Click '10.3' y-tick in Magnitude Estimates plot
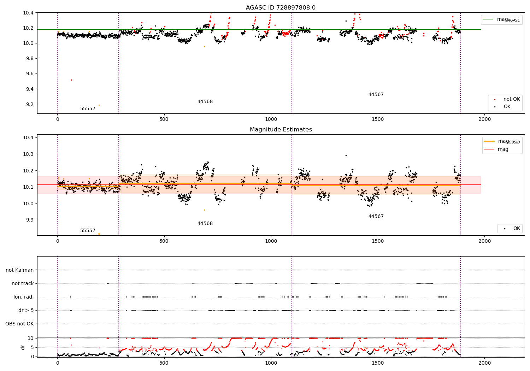Viewport: 530px width, 371px height. [28, 154]
